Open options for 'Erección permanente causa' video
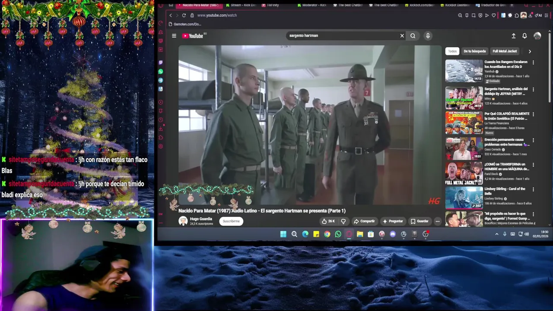Viewport: 553px width, 311px height. click(533, 140)
